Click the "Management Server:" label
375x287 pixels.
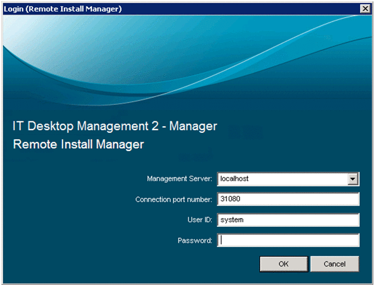[180, 179]
